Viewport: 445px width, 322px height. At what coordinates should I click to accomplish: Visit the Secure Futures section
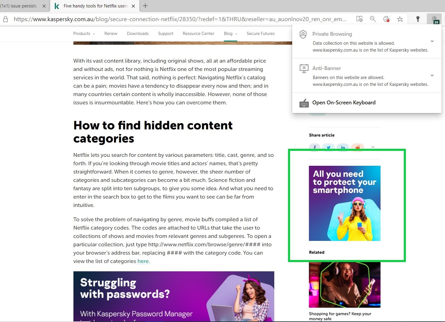[261, 33]
